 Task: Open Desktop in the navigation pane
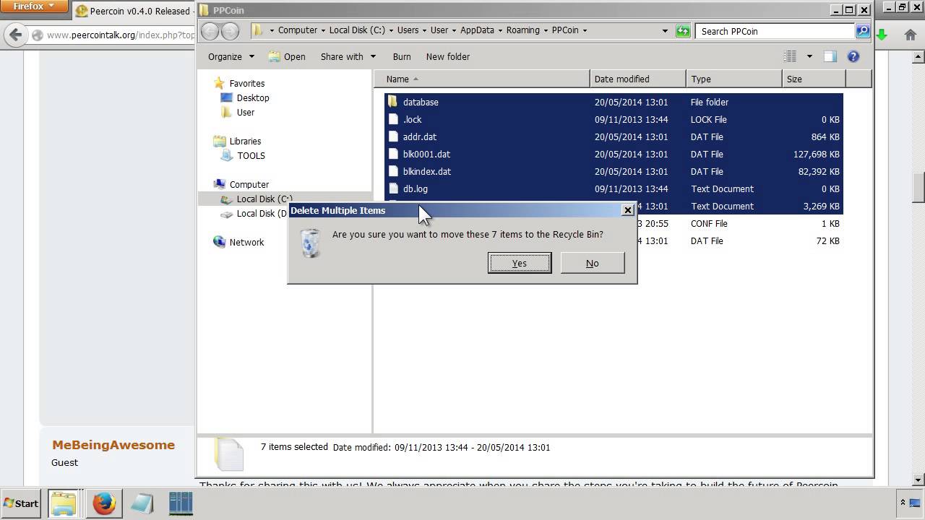tap(253, 97)
